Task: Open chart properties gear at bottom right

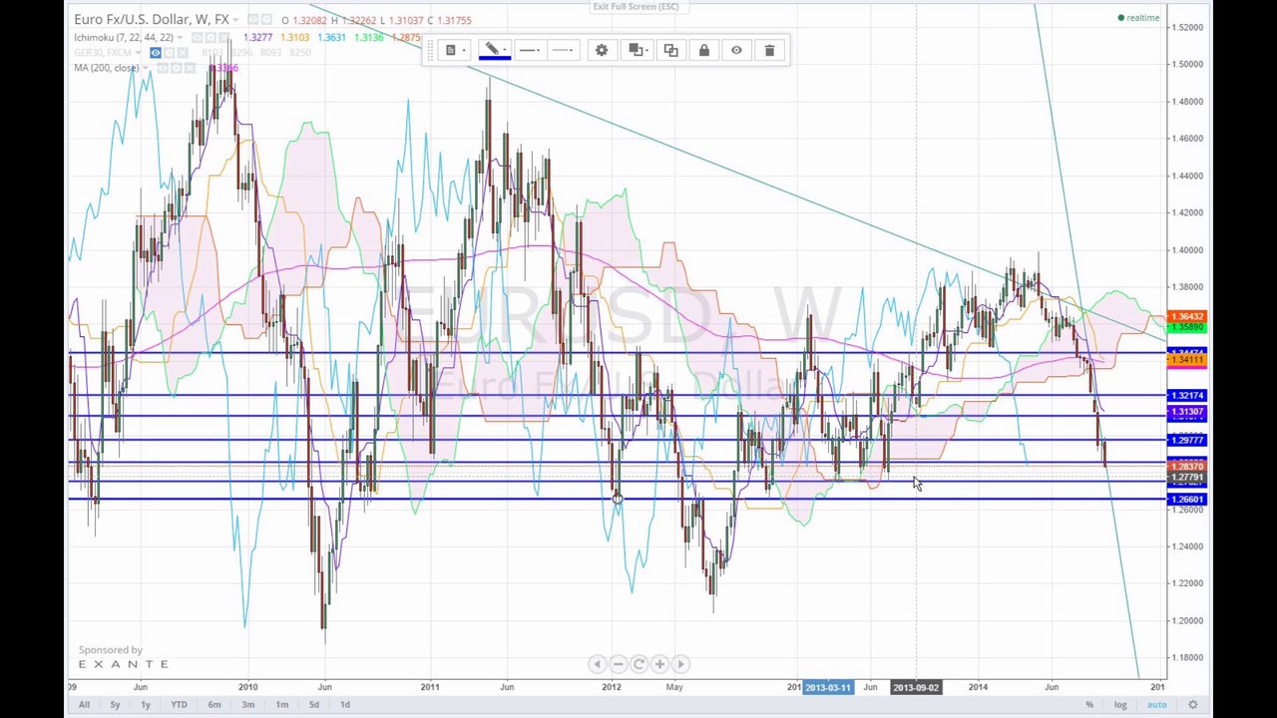Action: (x=1193, y=705)
